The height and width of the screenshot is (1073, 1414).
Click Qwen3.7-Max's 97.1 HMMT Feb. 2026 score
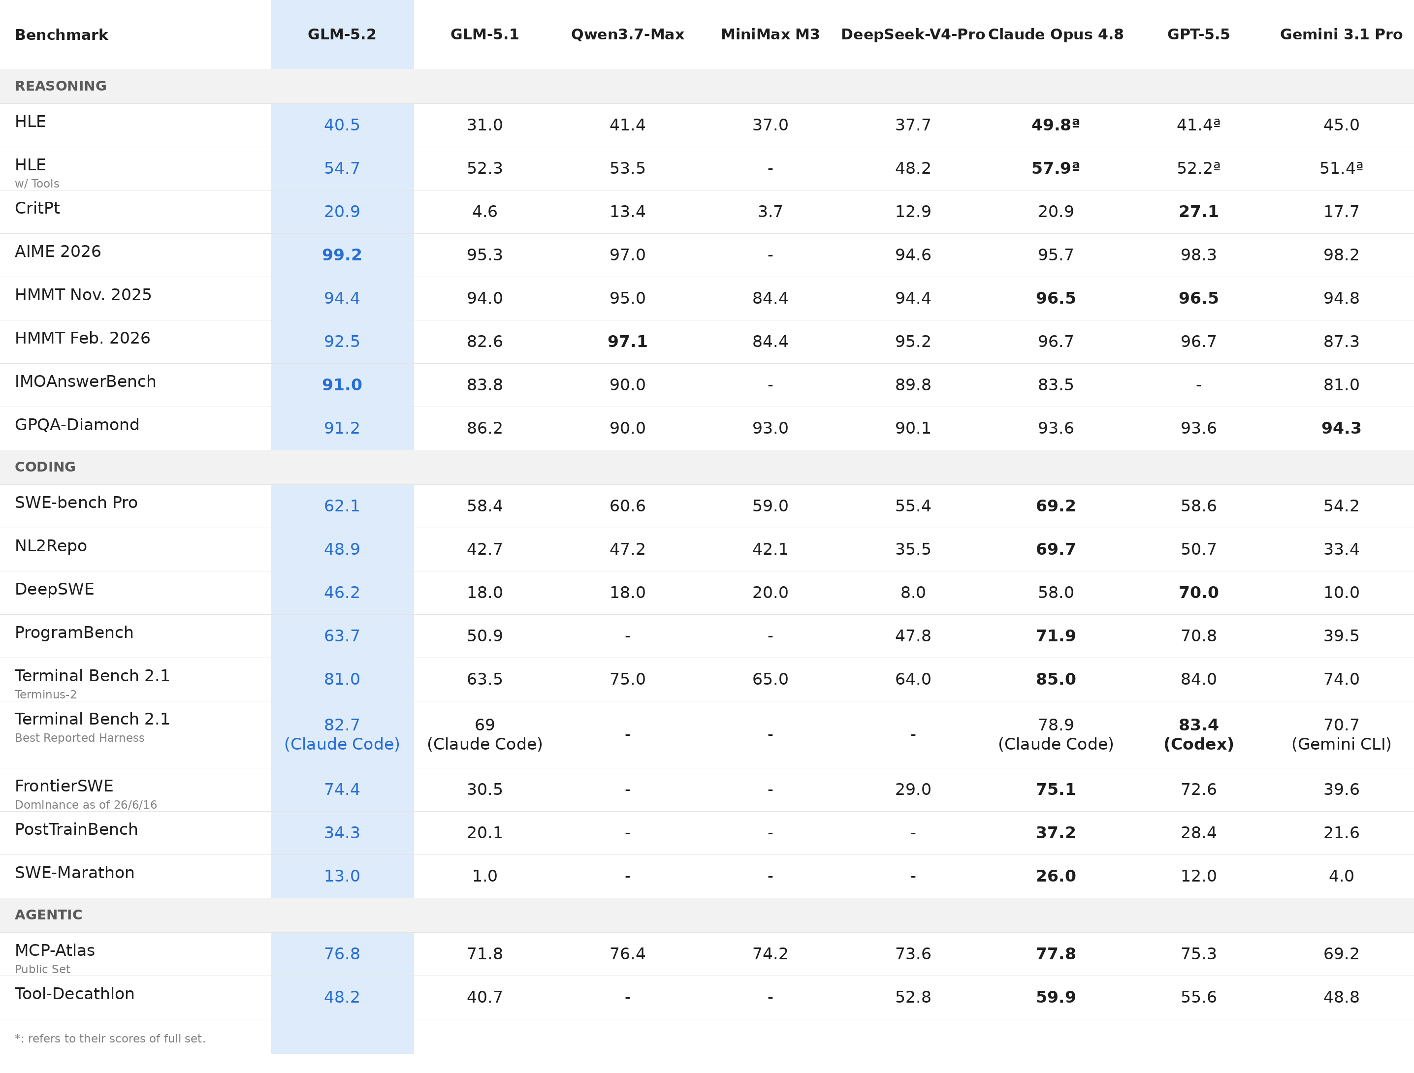pos(627,342)
